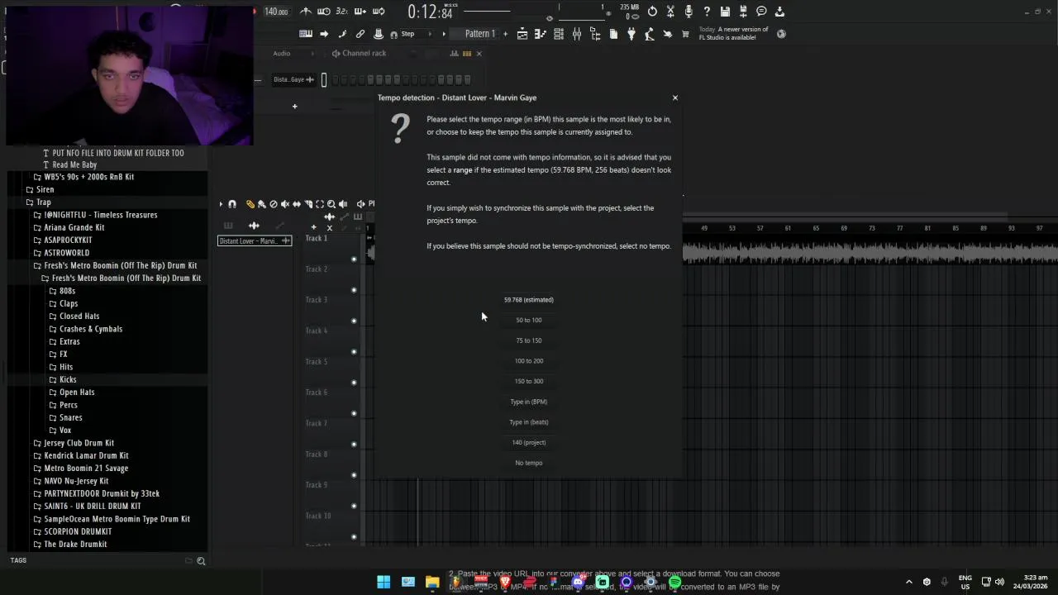Click the undo history icon
Screen dimensions: 1058x595
[x=652, y=12]
